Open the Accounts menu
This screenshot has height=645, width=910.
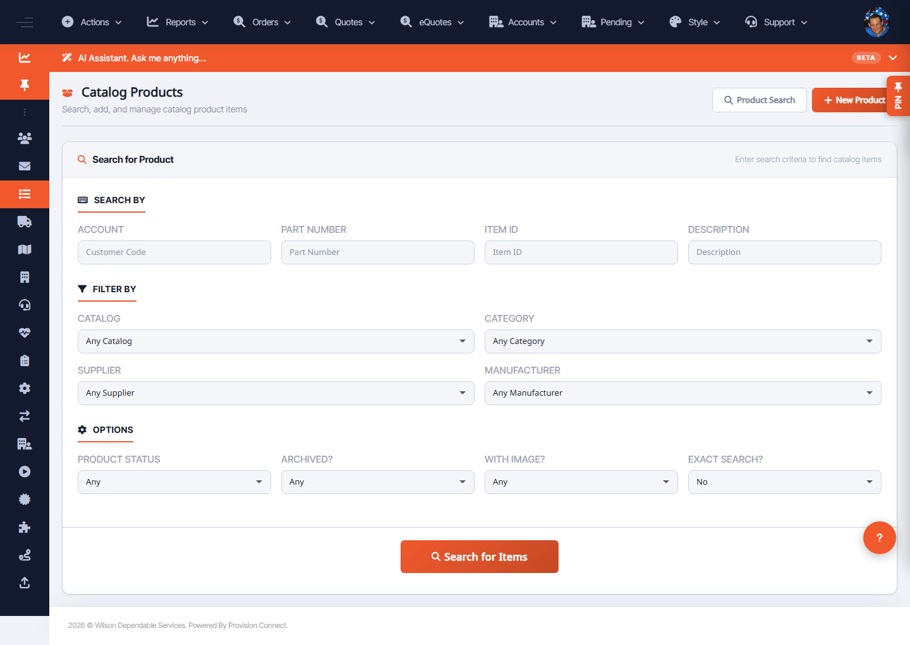pyautogui.click(x=523, y=22)
